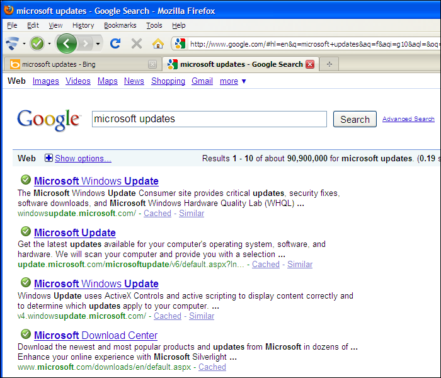Switch to microsoft updates - Bing tab
The width and height of the screenshot is (441, 378).
point(83,64)
